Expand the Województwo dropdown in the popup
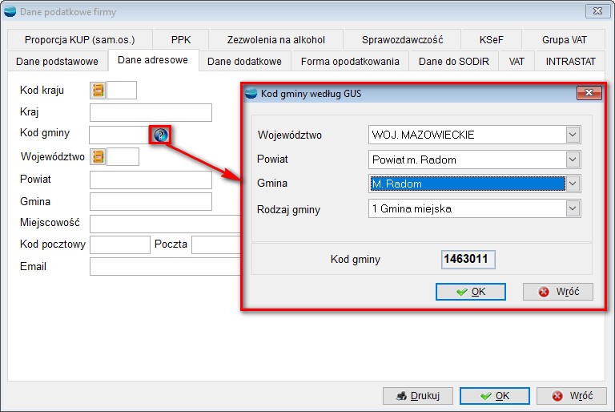Viewport: 615px width, 412px height. (572, 135)
